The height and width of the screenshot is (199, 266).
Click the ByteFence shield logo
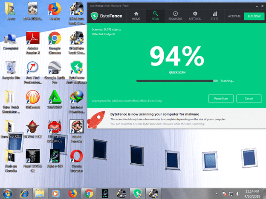[94, 16]
